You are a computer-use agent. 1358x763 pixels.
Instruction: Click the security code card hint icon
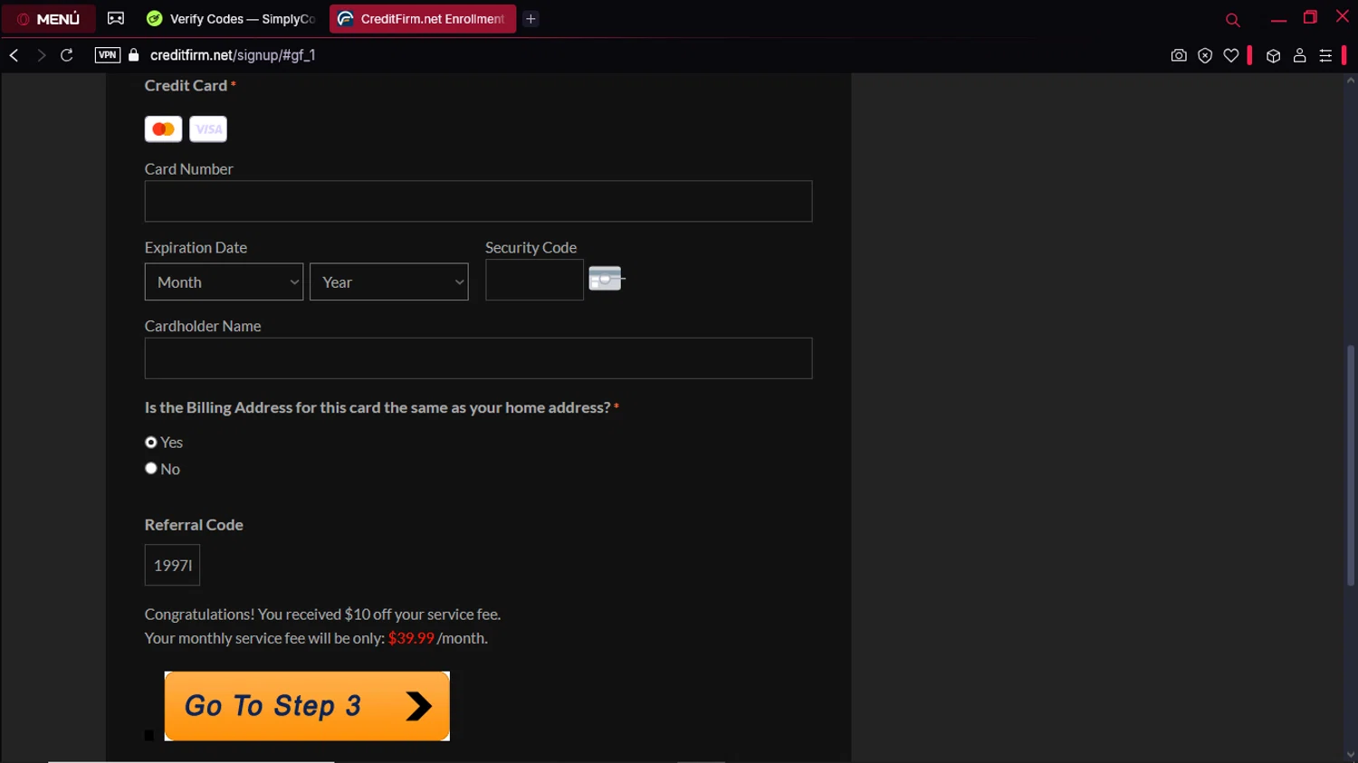click(607, 278)
